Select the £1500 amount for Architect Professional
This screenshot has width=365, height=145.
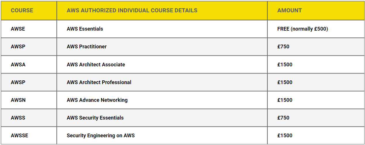pos(285,82)
